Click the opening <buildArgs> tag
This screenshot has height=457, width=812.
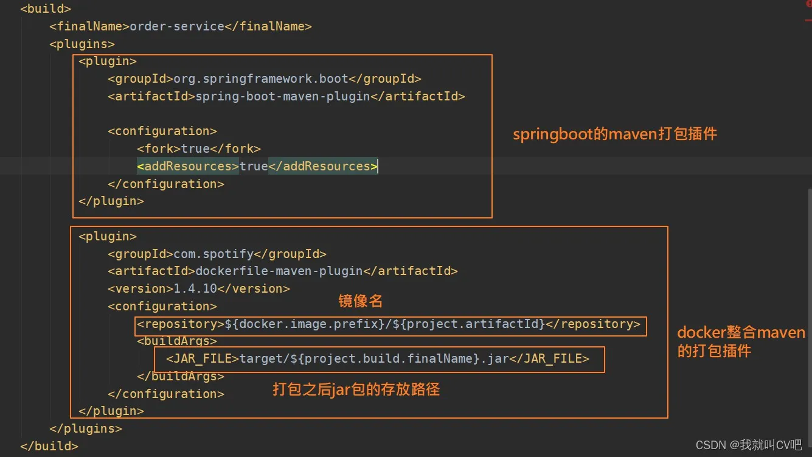(177, 341)
